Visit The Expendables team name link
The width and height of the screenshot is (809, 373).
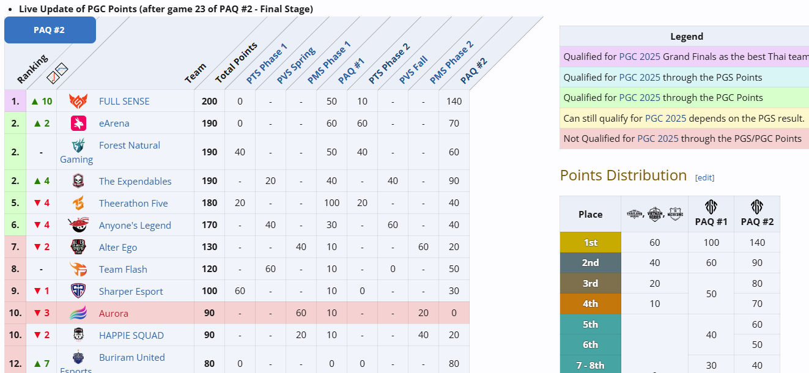coord(135,181)
